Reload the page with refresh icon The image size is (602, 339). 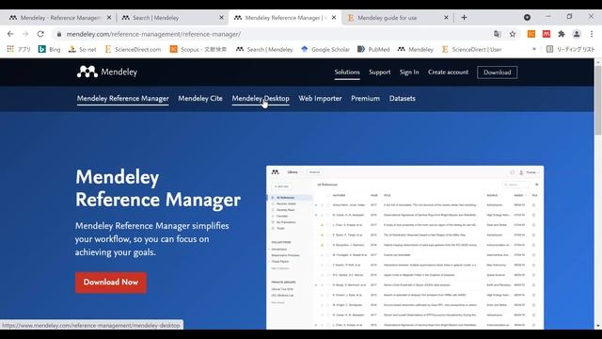40,34
